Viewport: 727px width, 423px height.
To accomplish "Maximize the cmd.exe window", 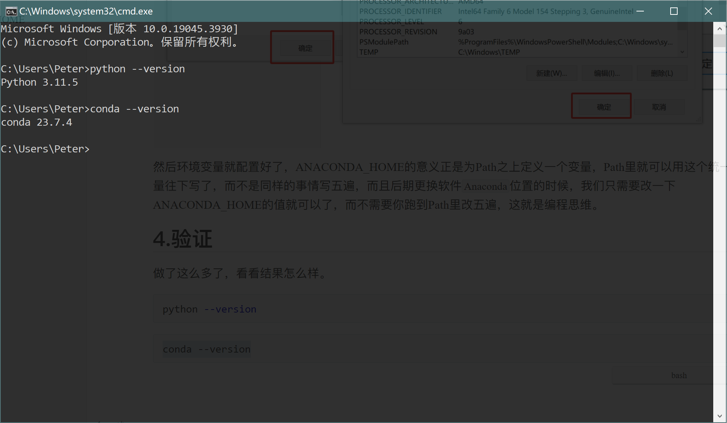I will [x=674, y=11].
